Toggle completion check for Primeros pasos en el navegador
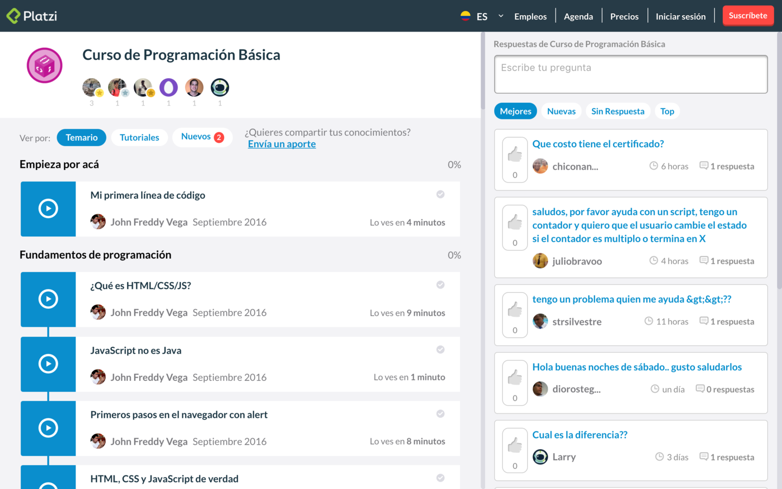Viewport: 782px width, 489px height. click(440, 414)
